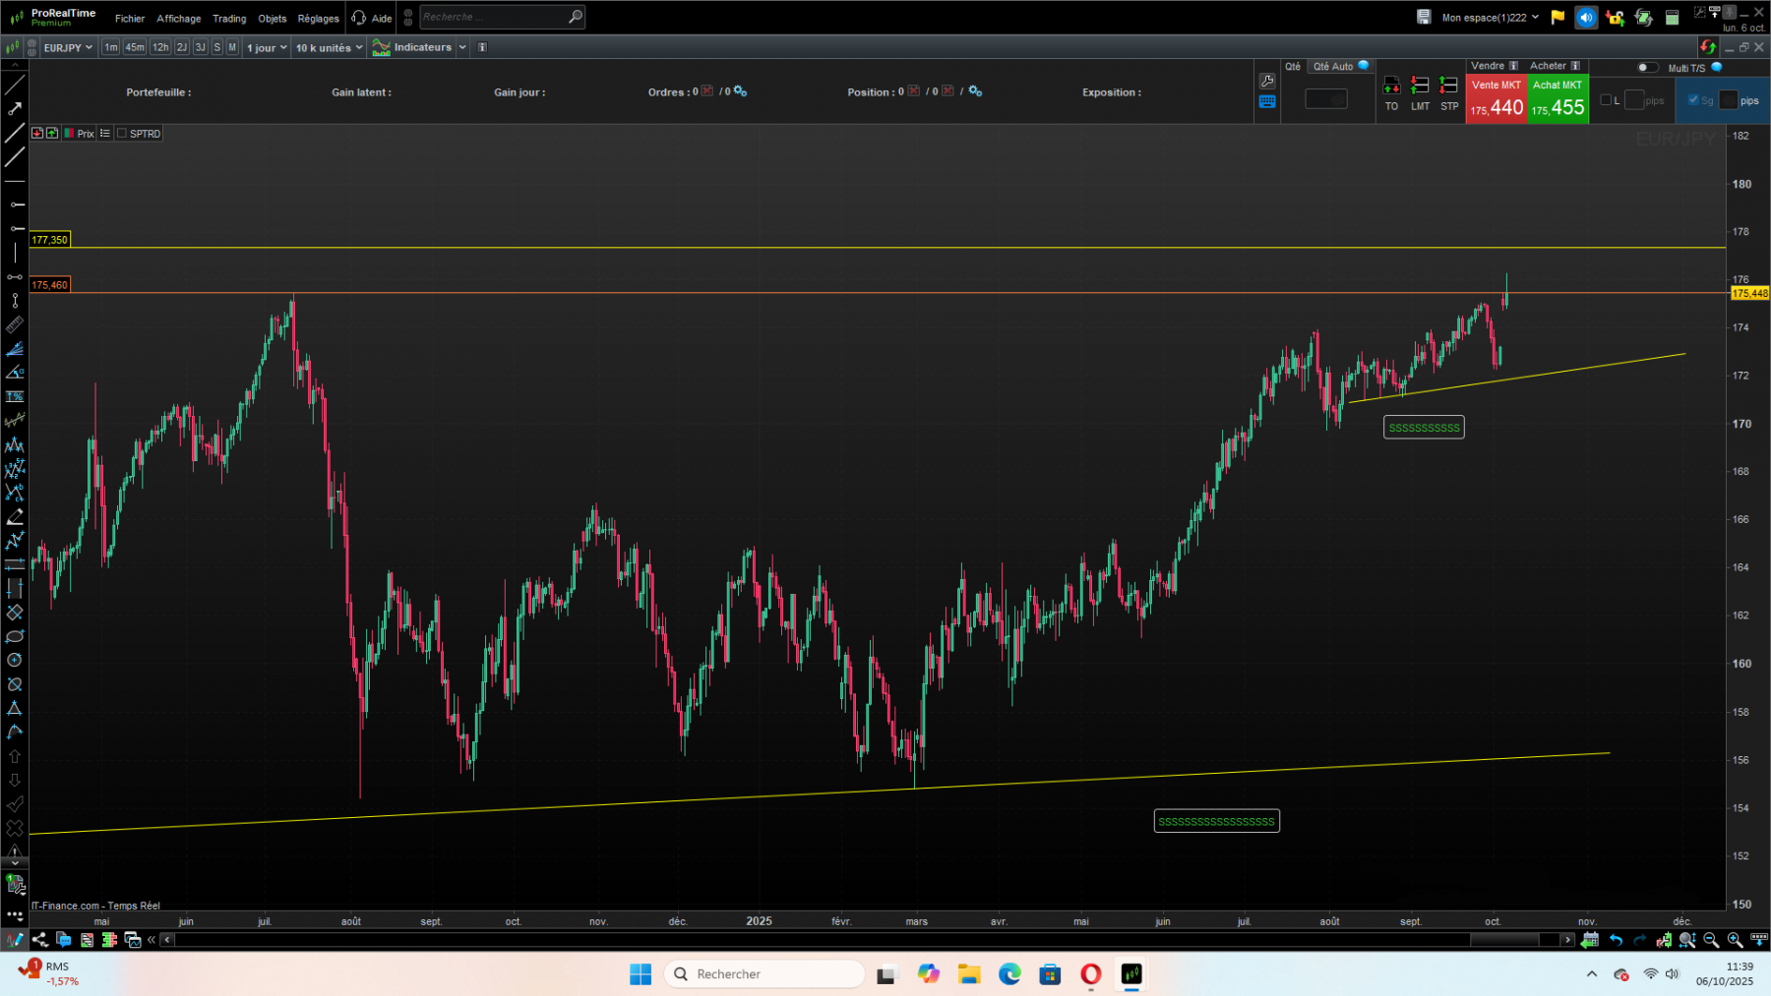Screen dimensions: 1771x996
Task: Open the Trading menu
Action: tap(228, 18)
